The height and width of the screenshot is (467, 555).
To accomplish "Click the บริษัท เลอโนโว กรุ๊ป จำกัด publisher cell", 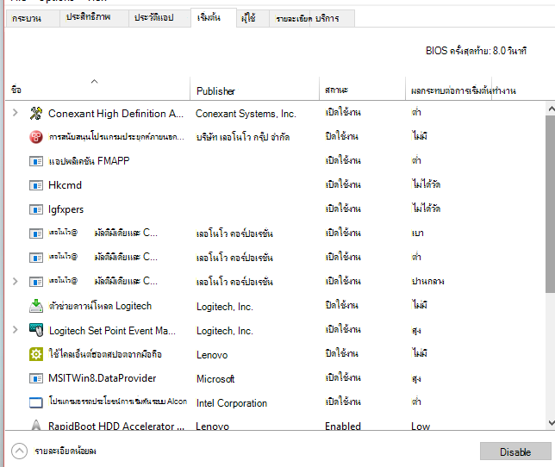I will click(x=243, y=137).
